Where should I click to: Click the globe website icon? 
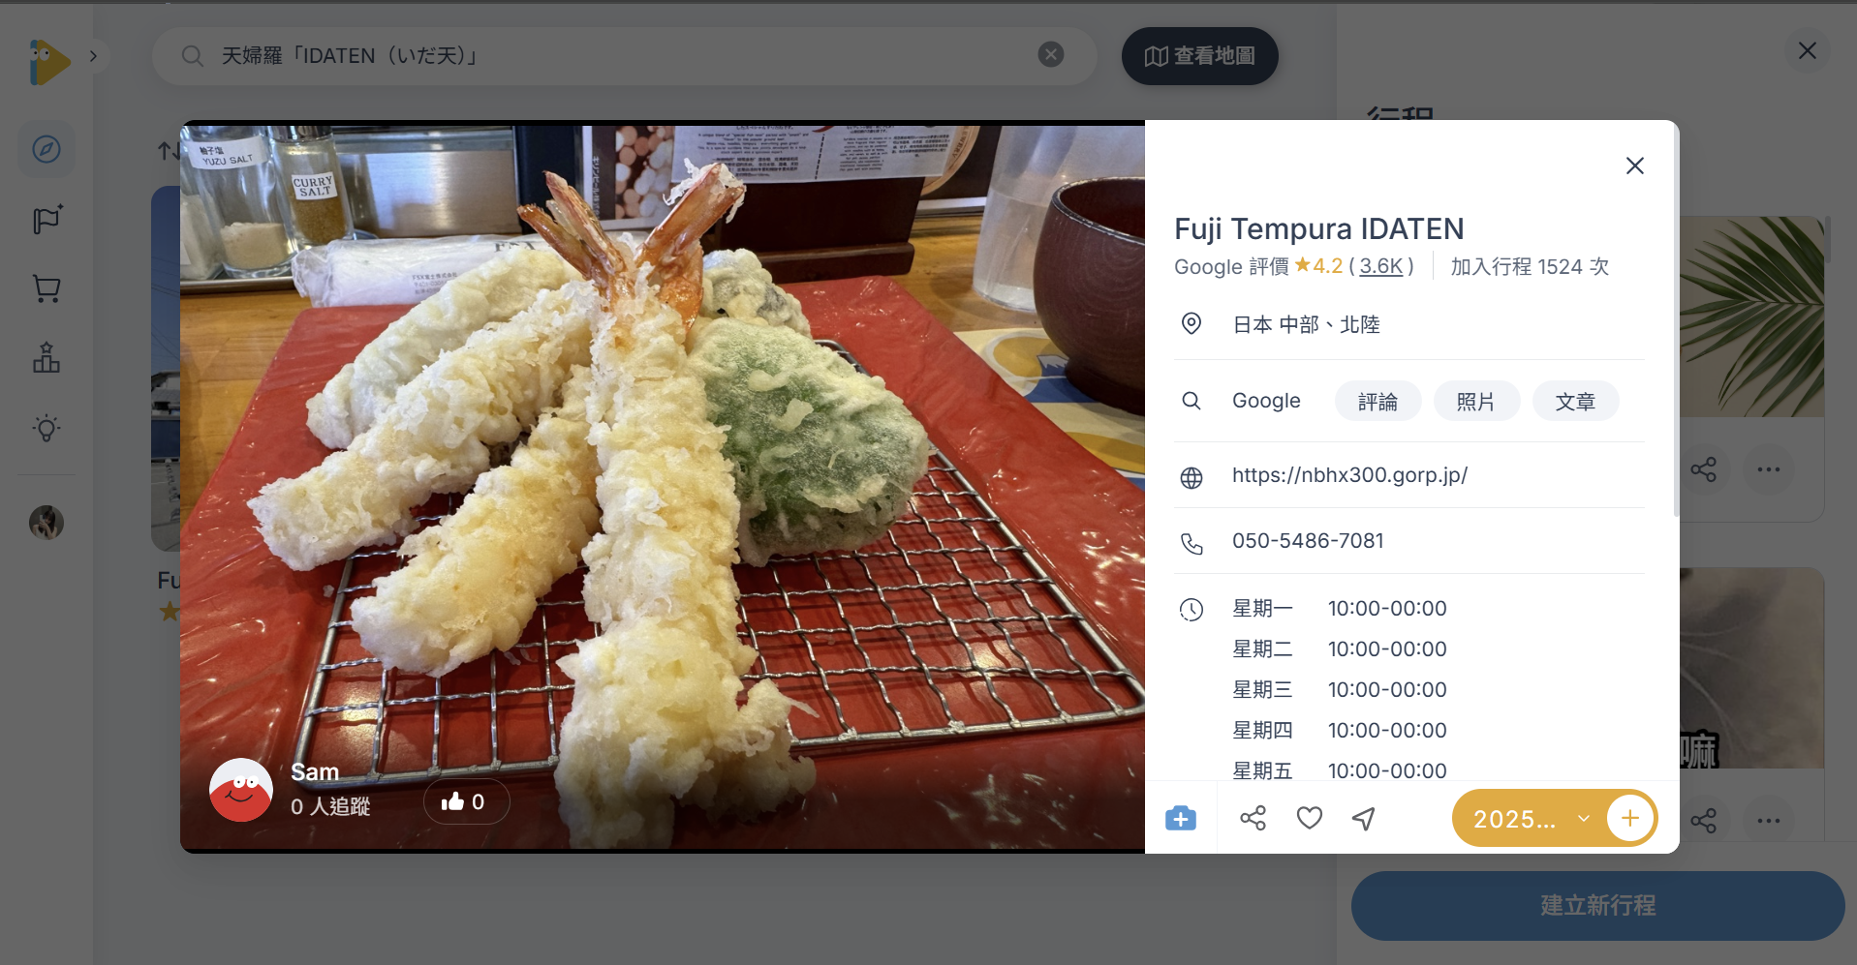[1192, 477]
